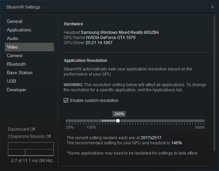
Task: Click the SteamVR Settings window title
Action: pos(23,7)
